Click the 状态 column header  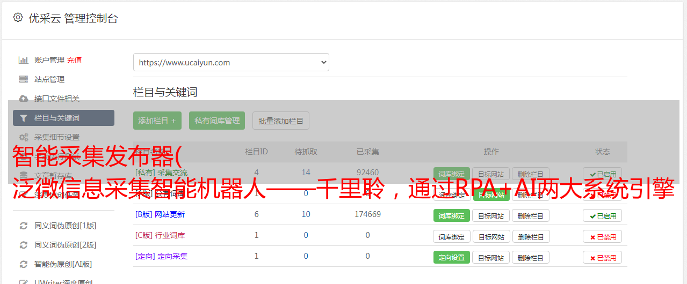603,152
